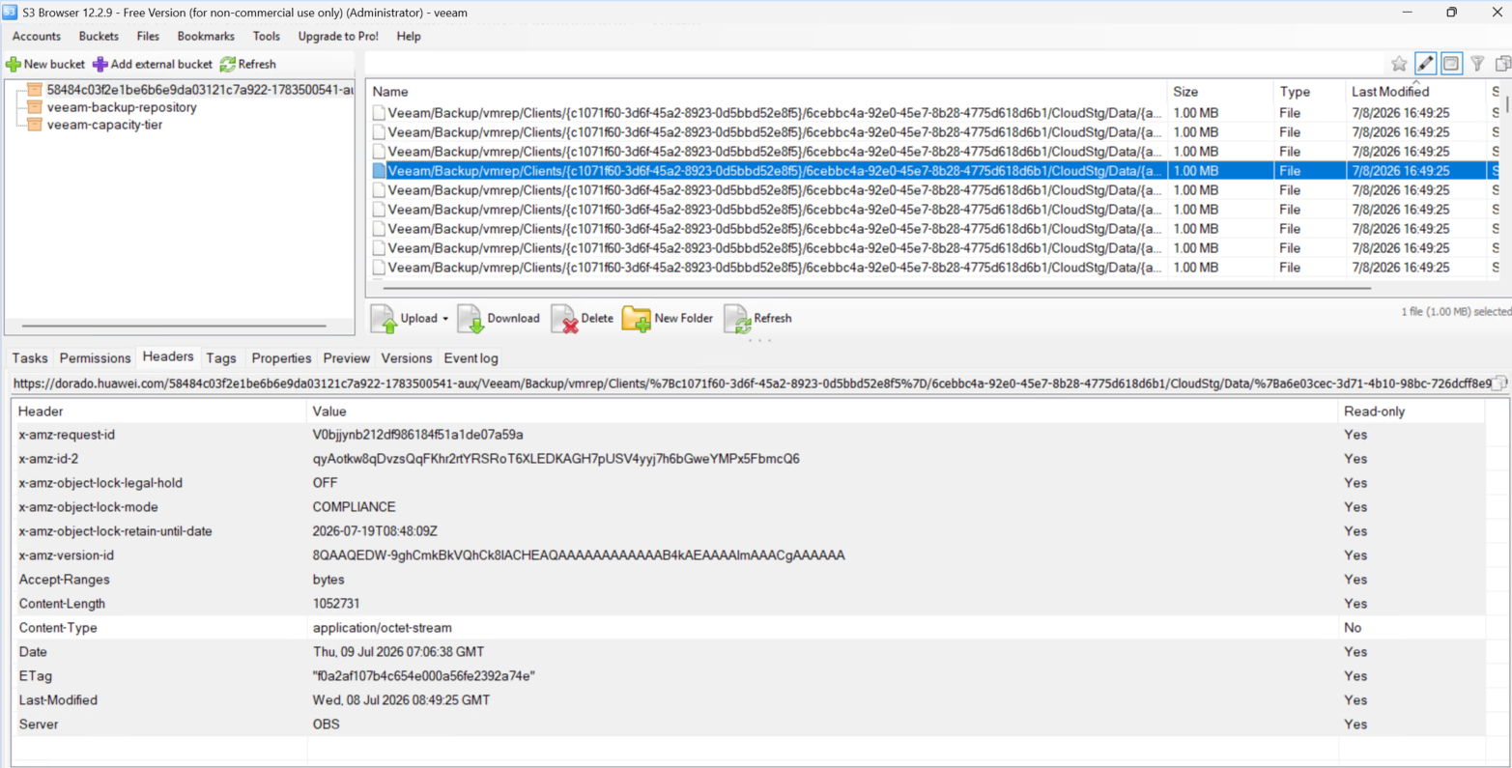The height and width of the screenshot is (768, 1512).
Task: Sort files by the Size column header
Action: click(1220, 92)
